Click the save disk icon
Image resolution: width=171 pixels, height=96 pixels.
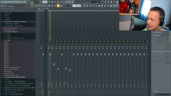point(117,2)
